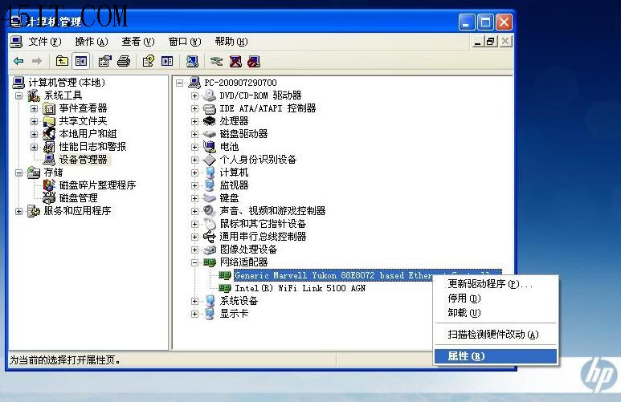
Task: Open the 帮助(H) menu
Action: (x=231, y=42)
